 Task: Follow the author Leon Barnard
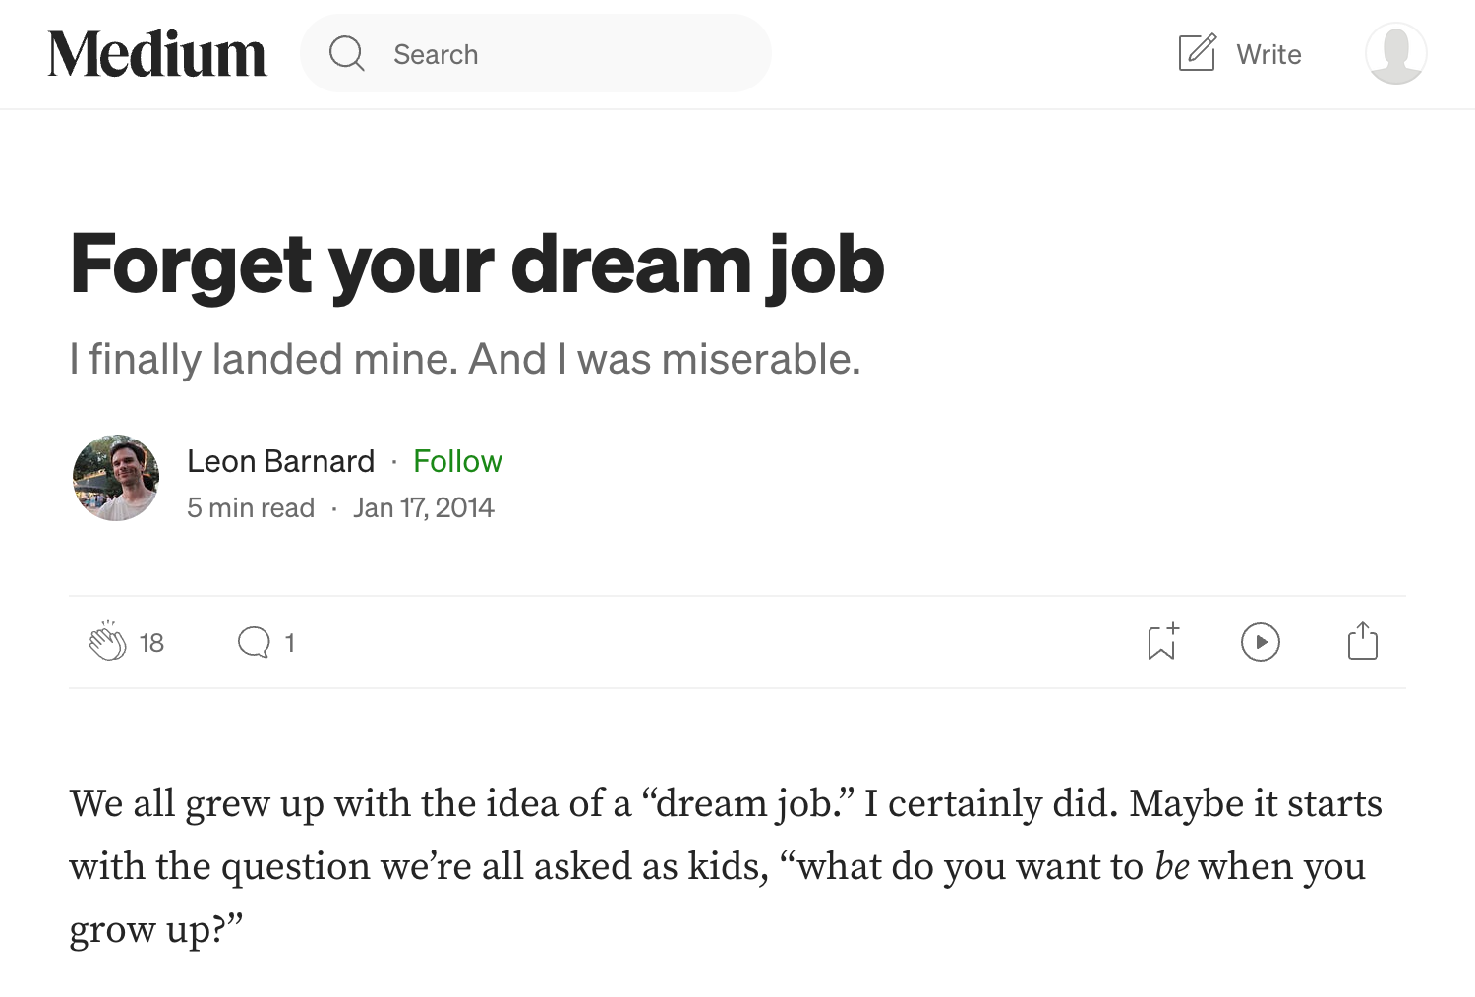(x=457, y=461)
